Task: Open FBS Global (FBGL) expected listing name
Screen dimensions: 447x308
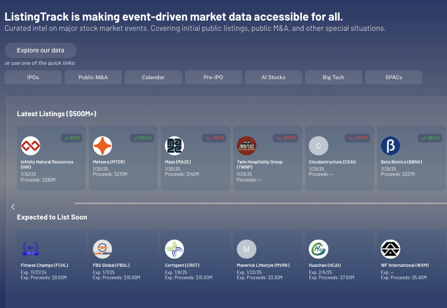Action: [x=111, y=265]
